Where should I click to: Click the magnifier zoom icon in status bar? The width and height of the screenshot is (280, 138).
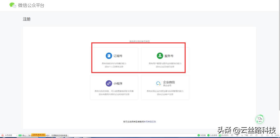point(272,135)
